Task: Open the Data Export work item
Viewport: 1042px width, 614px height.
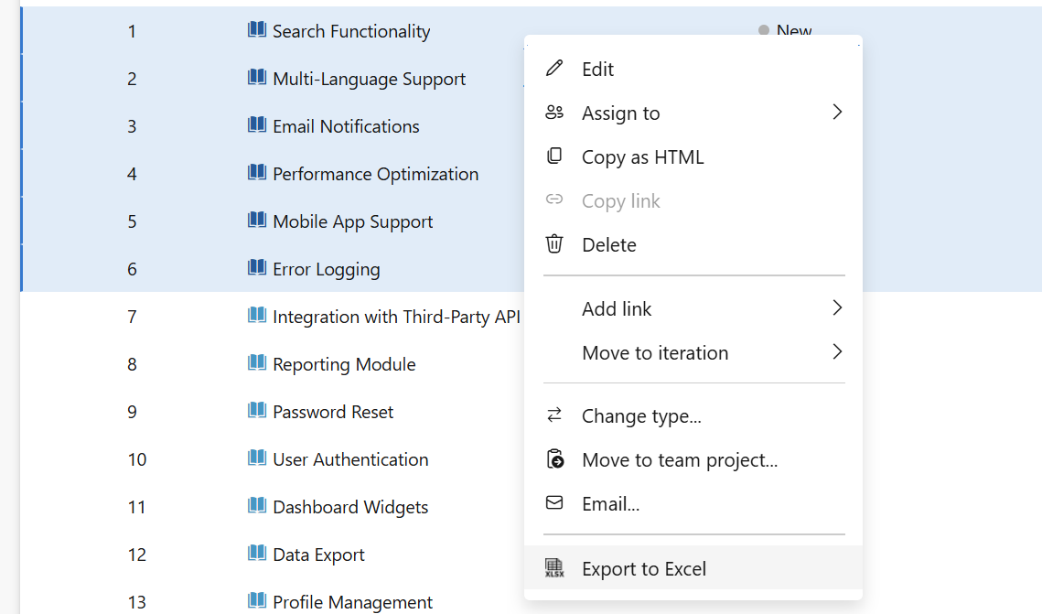Action: click(x=317, y=554)
